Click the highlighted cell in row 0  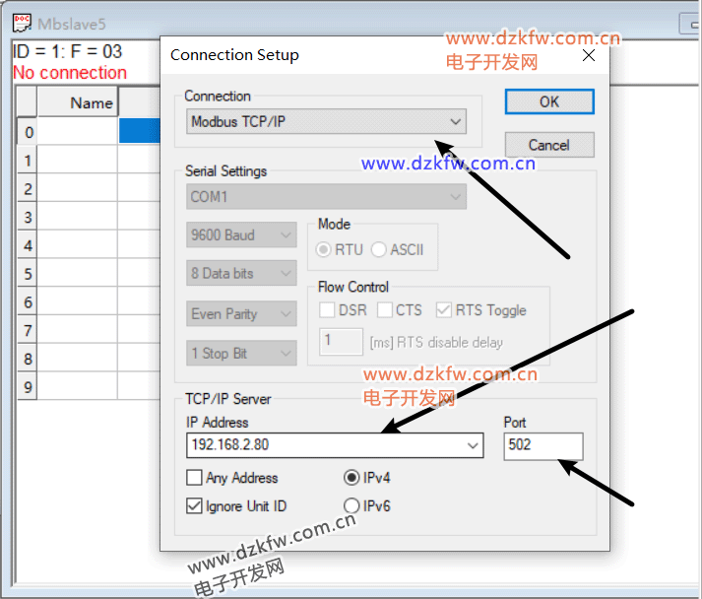tap(139, 132)
